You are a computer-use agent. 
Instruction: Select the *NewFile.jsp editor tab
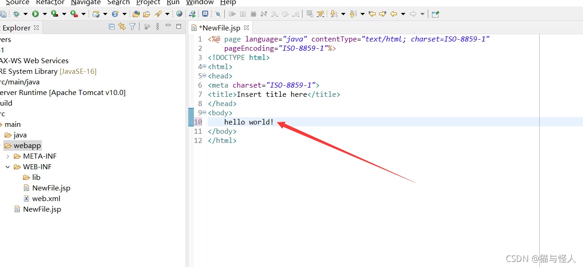[x=219, y=28]
